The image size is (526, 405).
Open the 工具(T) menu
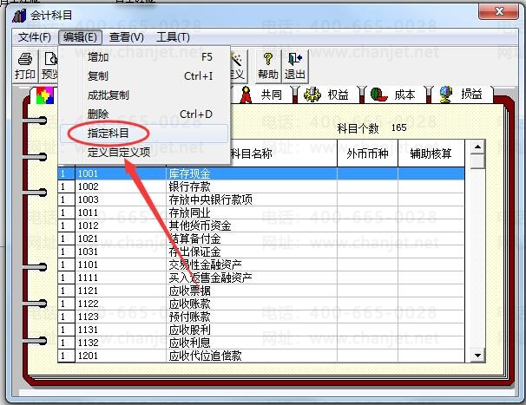pos(173,37)
